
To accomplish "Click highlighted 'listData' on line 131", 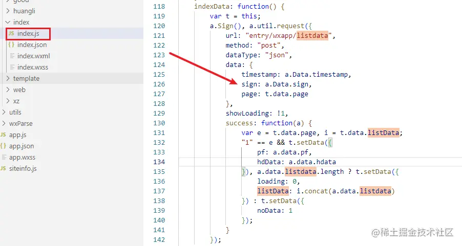I will coord(383,132).
